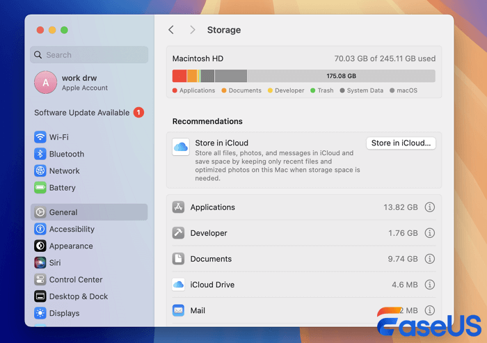Show info for Applications storage
487x343 pixels.
coord(429,207)
